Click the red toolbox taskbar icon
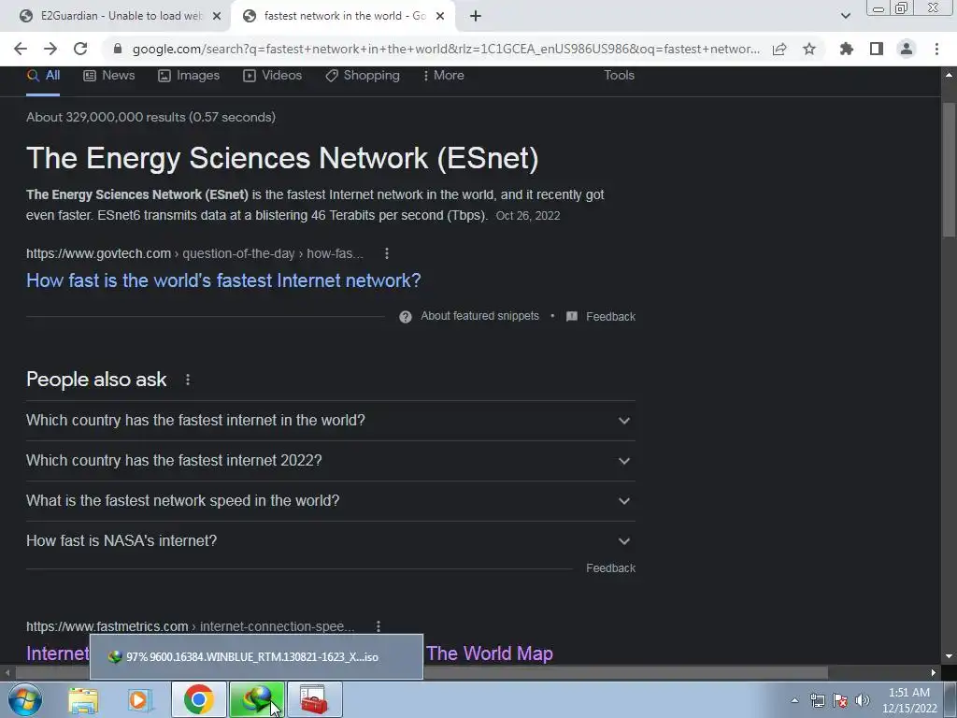The image size is (957, 718). click(314, 699)
